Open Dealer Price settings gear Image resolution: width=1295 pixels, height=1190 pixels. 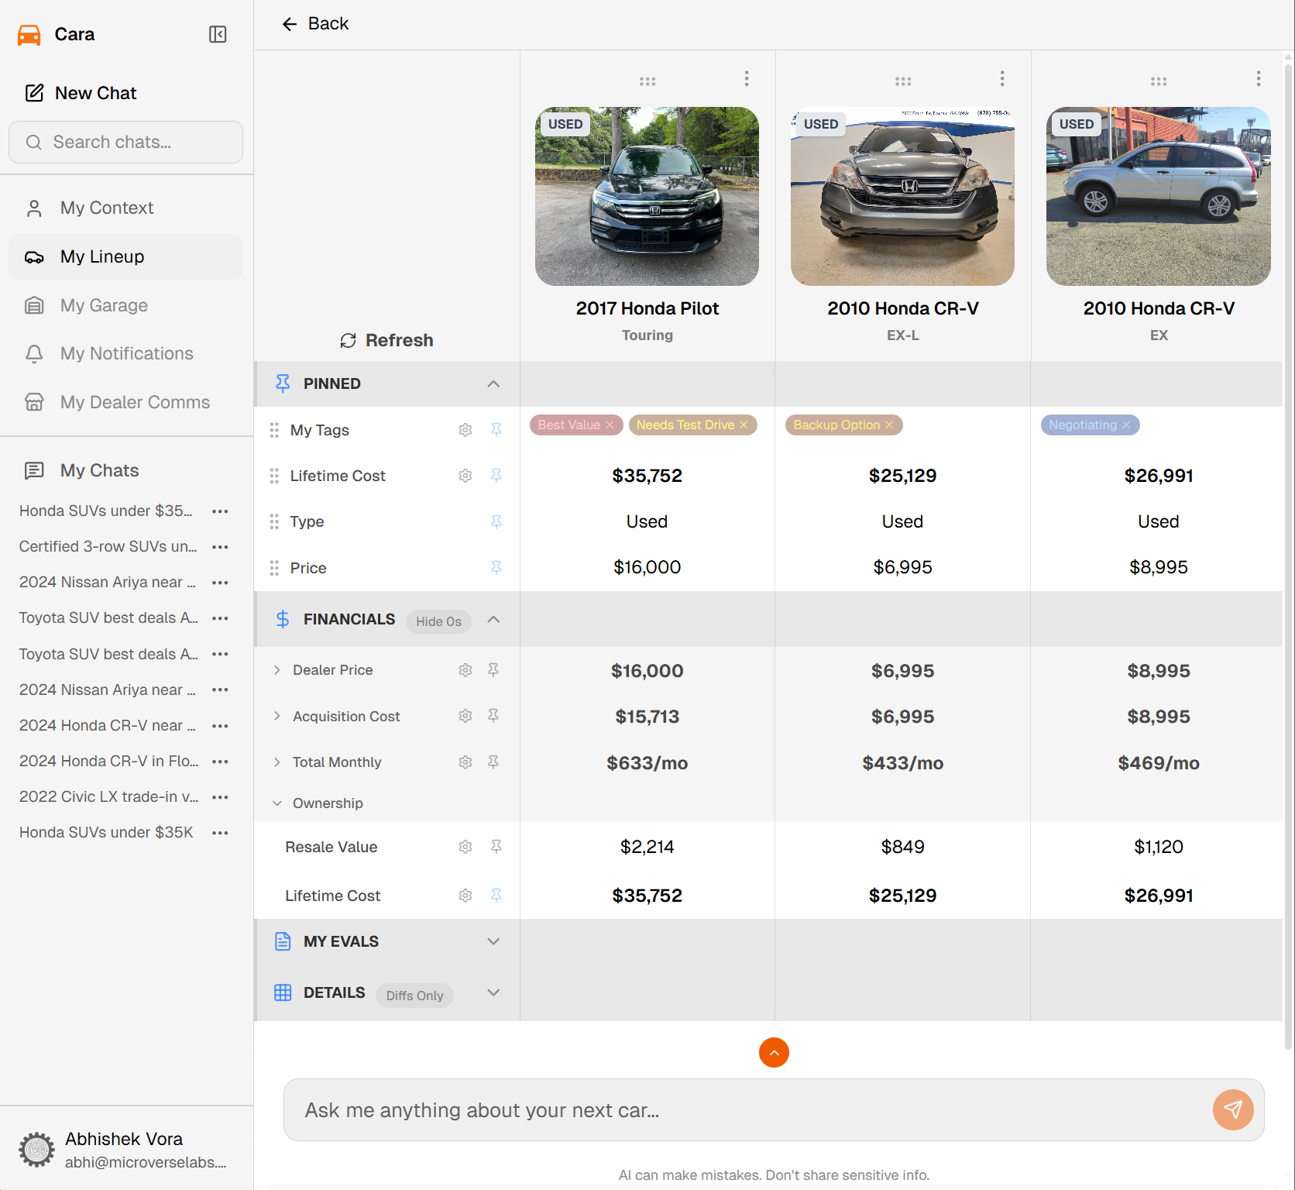point(465,670)
